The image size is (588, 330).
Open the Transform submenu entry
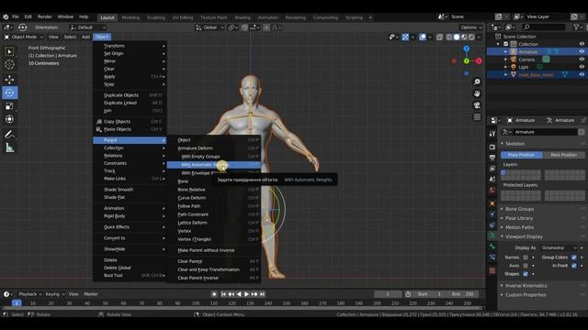[130, 46]
